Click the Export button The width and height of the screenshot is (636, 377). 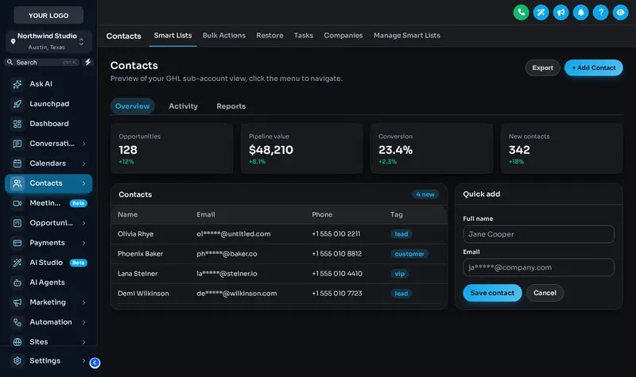(x=542, y=67)
